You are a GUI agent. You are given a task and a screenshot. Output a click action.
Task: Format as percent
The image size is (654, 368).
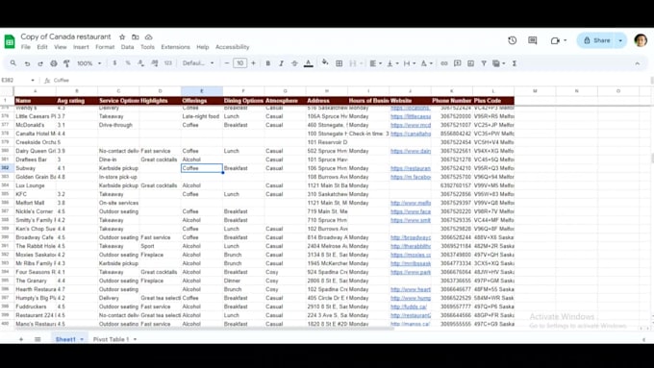click(x=128, y=63)
